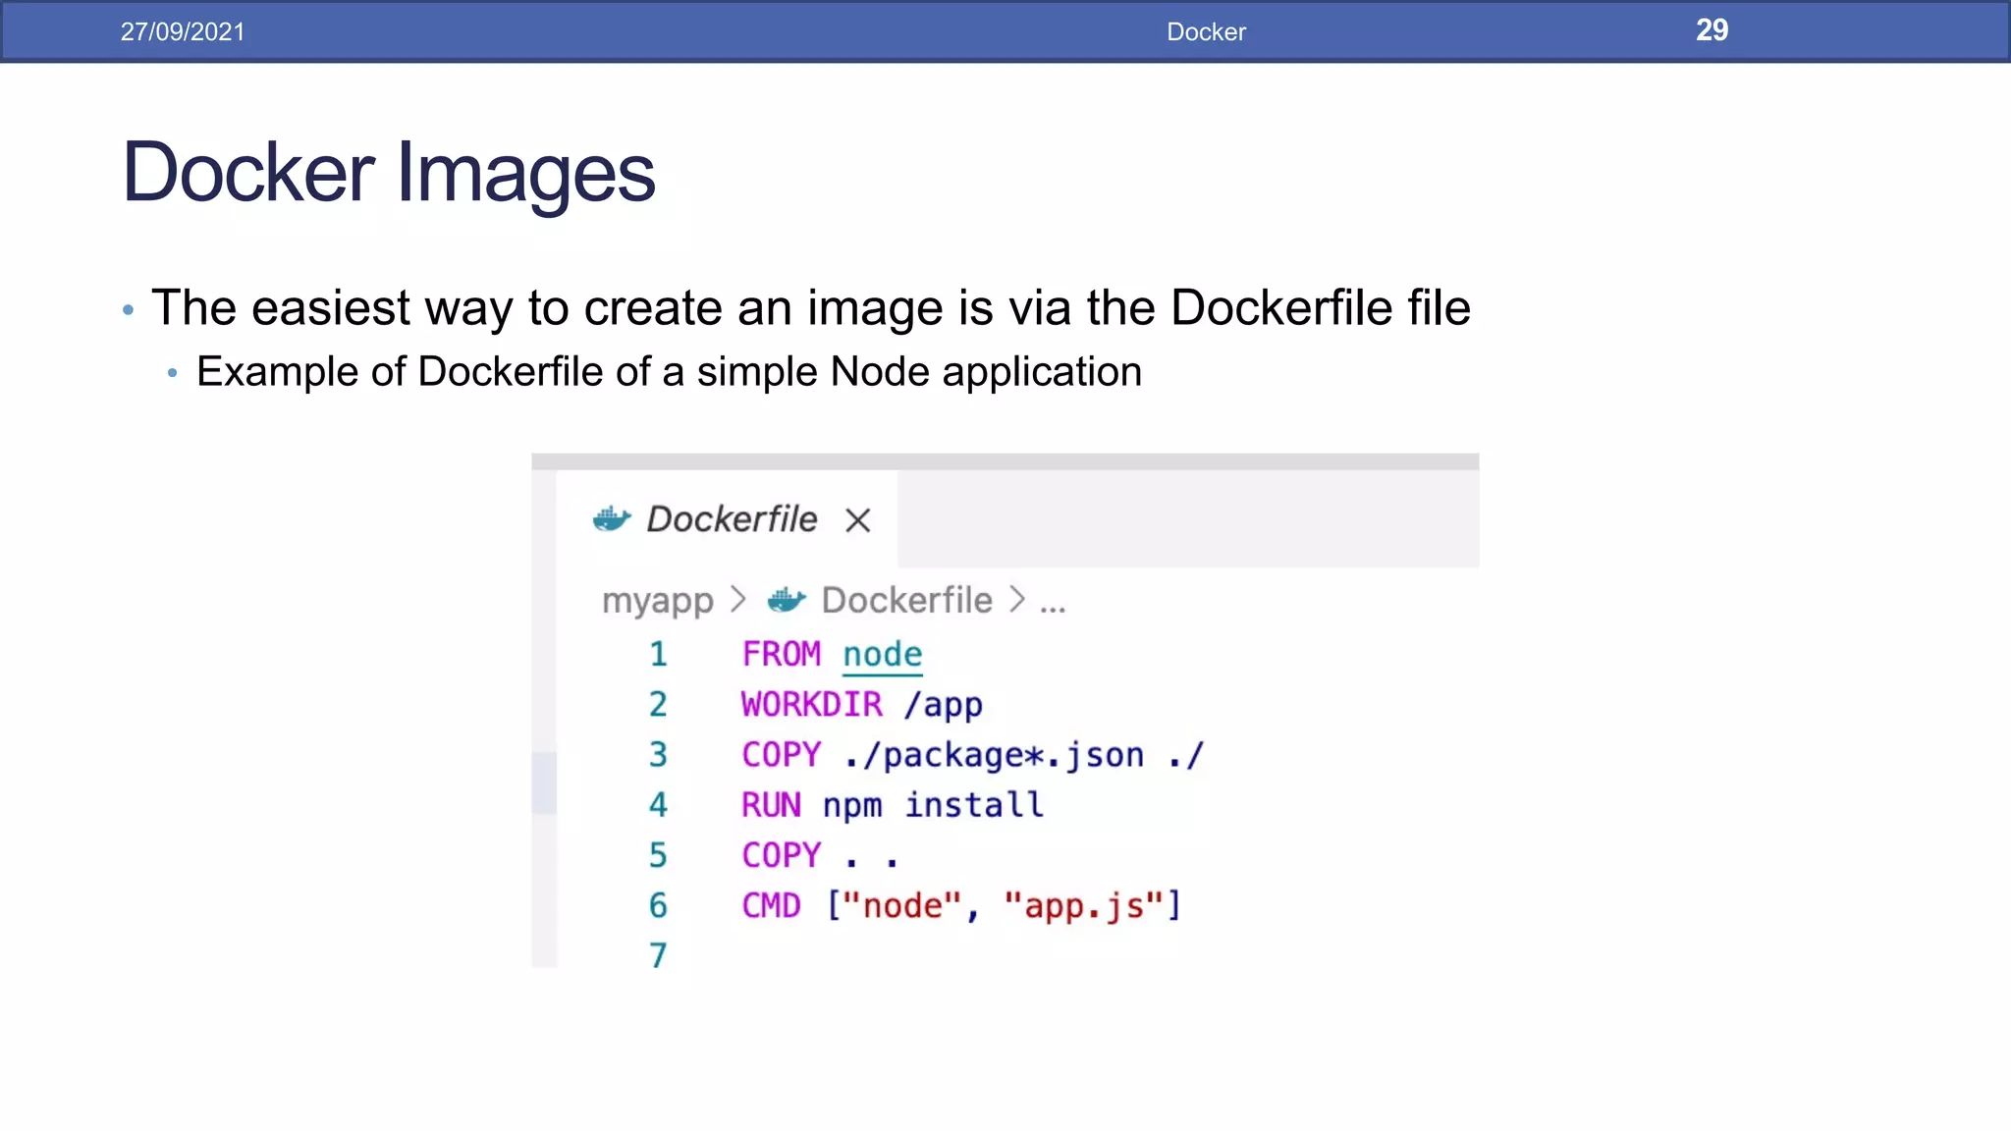This screenshot has width=2011, height=1131.
Task: Click the Docker Images slide title
Action: [x=388, y=173]
